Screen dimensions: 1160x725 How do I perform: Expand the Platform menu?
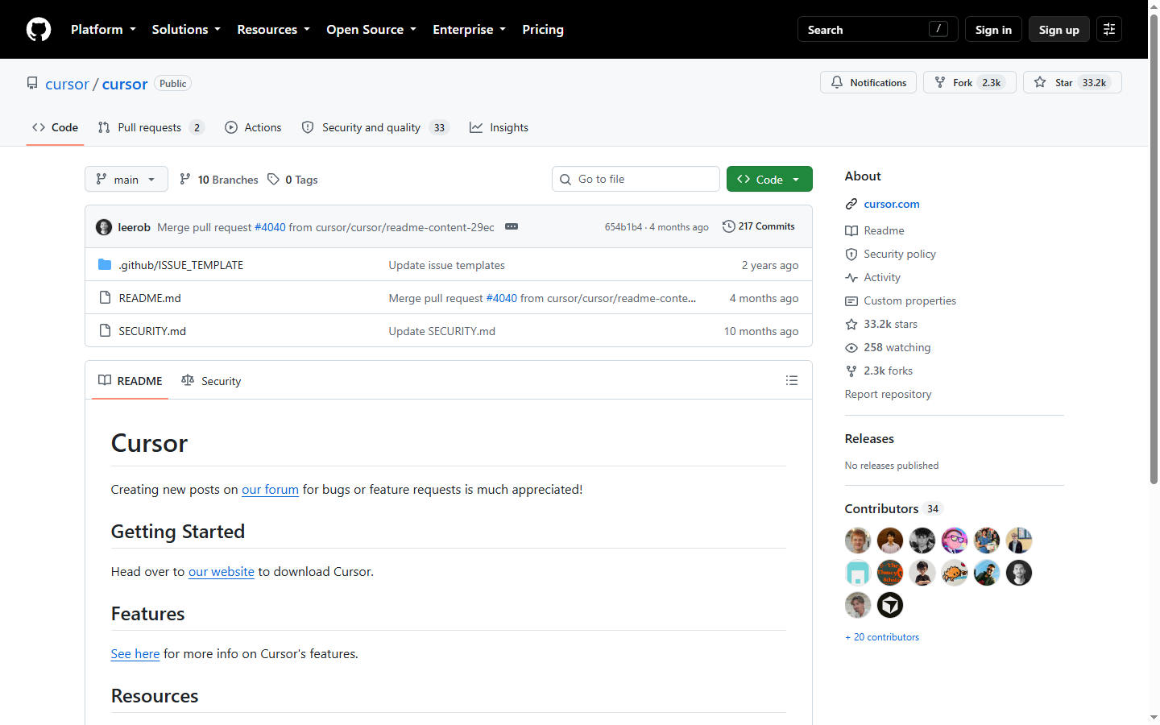coord(103,30)
